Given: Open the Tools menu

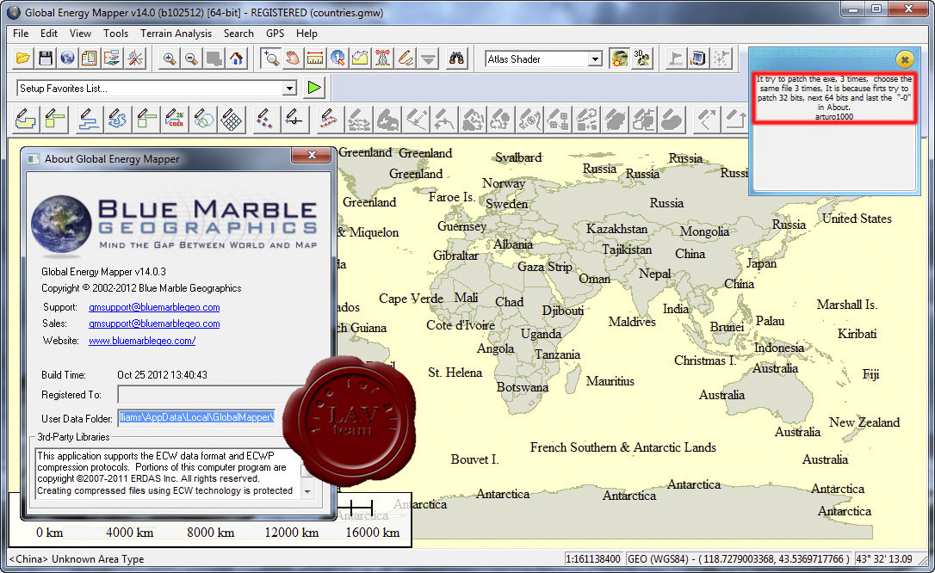Looking at the screenshot, I should (115, 34).
